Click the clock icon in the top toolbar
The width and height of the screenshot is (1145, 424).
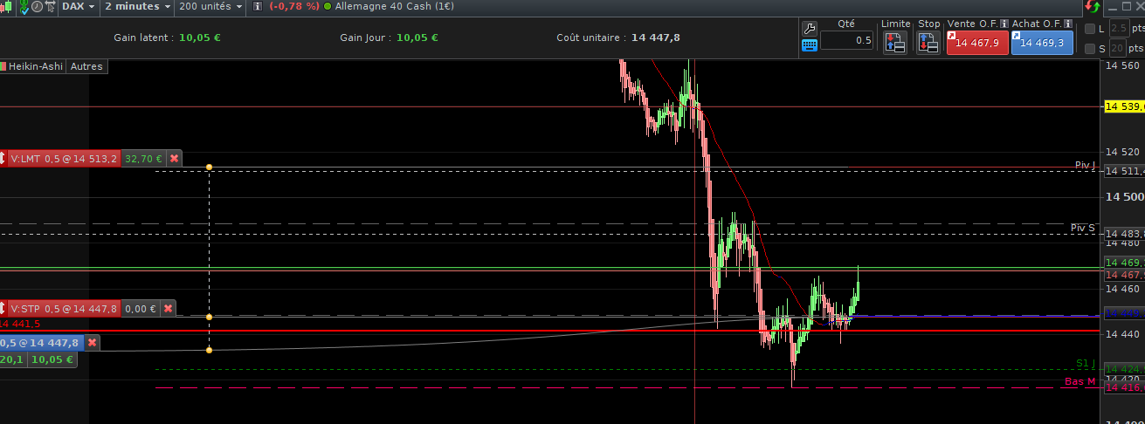tap(38, 6)
